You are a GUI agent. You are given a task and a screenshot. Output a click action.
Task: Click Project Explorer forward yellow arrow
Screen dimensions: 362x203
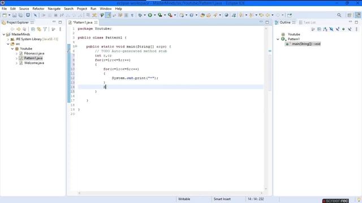(18, 29)
